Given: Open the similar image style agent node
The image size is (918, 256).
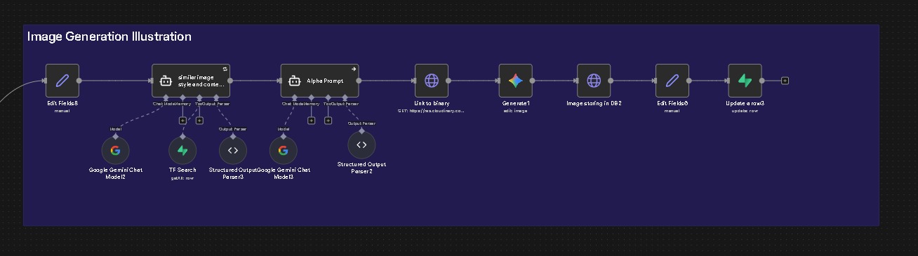Looking at the screenshot, I should (x=191, y=81).
